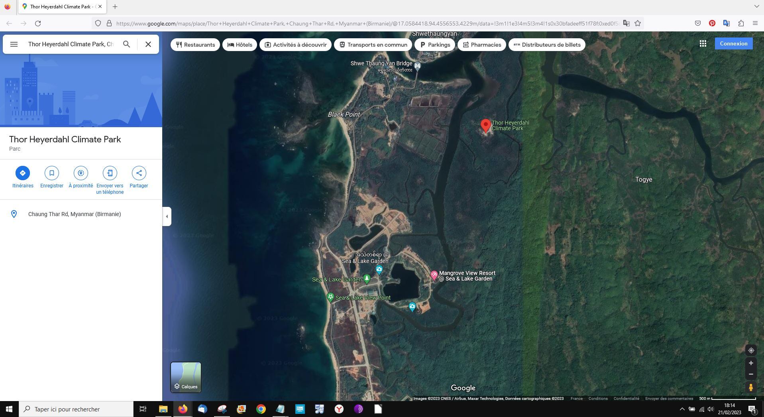Share the place via the Partager icon

click(x=139, y=173)
